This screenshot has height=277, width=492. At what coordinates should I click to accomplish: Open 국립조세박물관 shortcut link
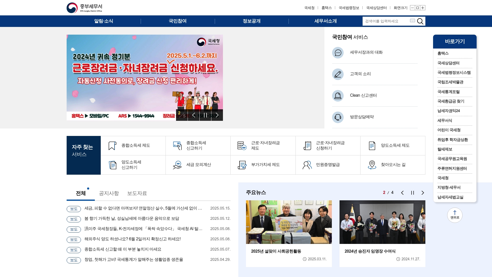(x=450, y=82)
